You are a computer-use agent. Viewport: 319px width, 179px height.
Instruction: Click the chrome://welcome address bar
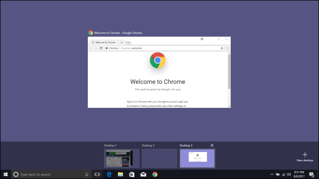click(164, 48)
